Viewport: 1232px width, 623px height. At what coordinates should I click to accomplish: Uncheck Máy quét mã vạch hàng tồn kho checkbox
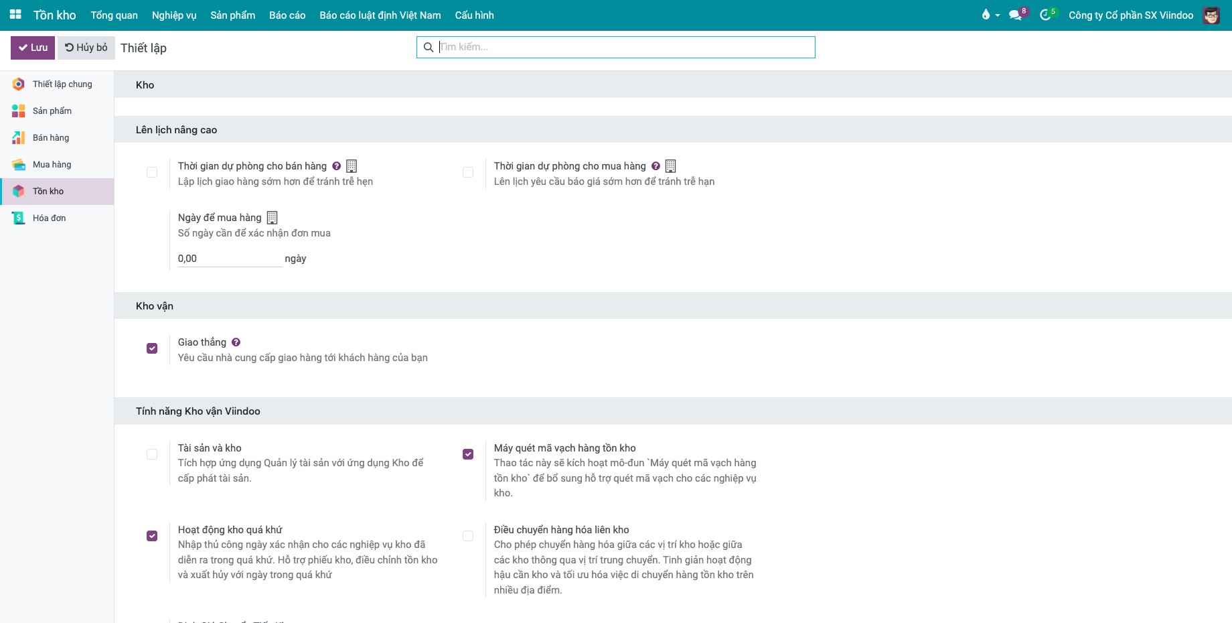click(468, 454)
